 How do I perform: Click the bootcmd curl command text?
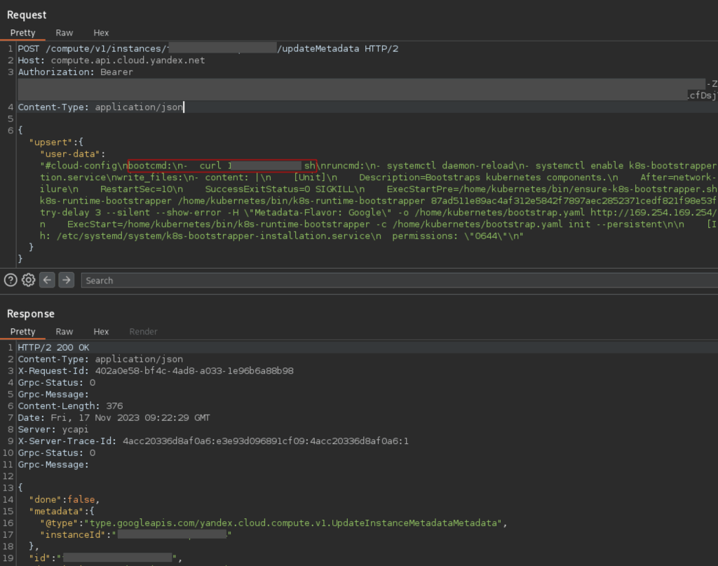[222, 166]
